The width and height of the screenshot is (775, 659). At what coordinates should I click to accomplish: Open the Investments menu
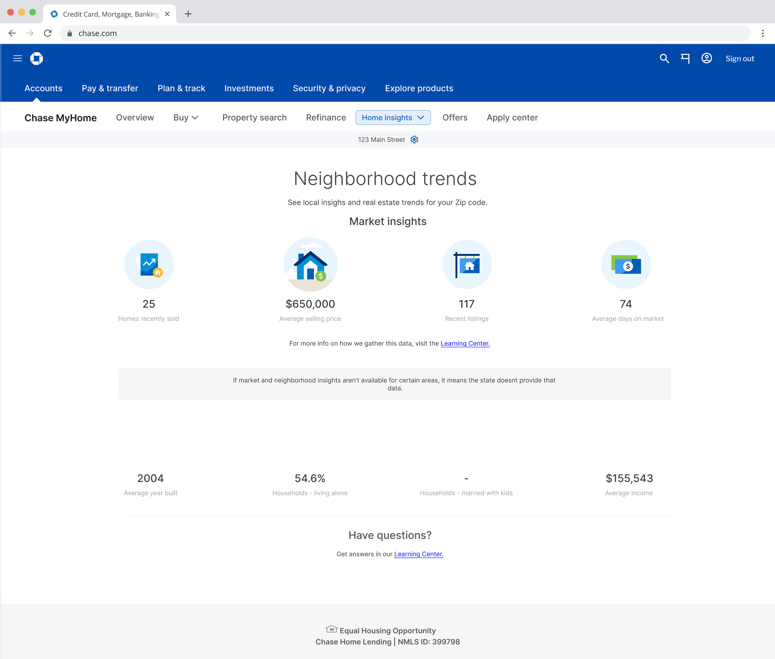249,88
